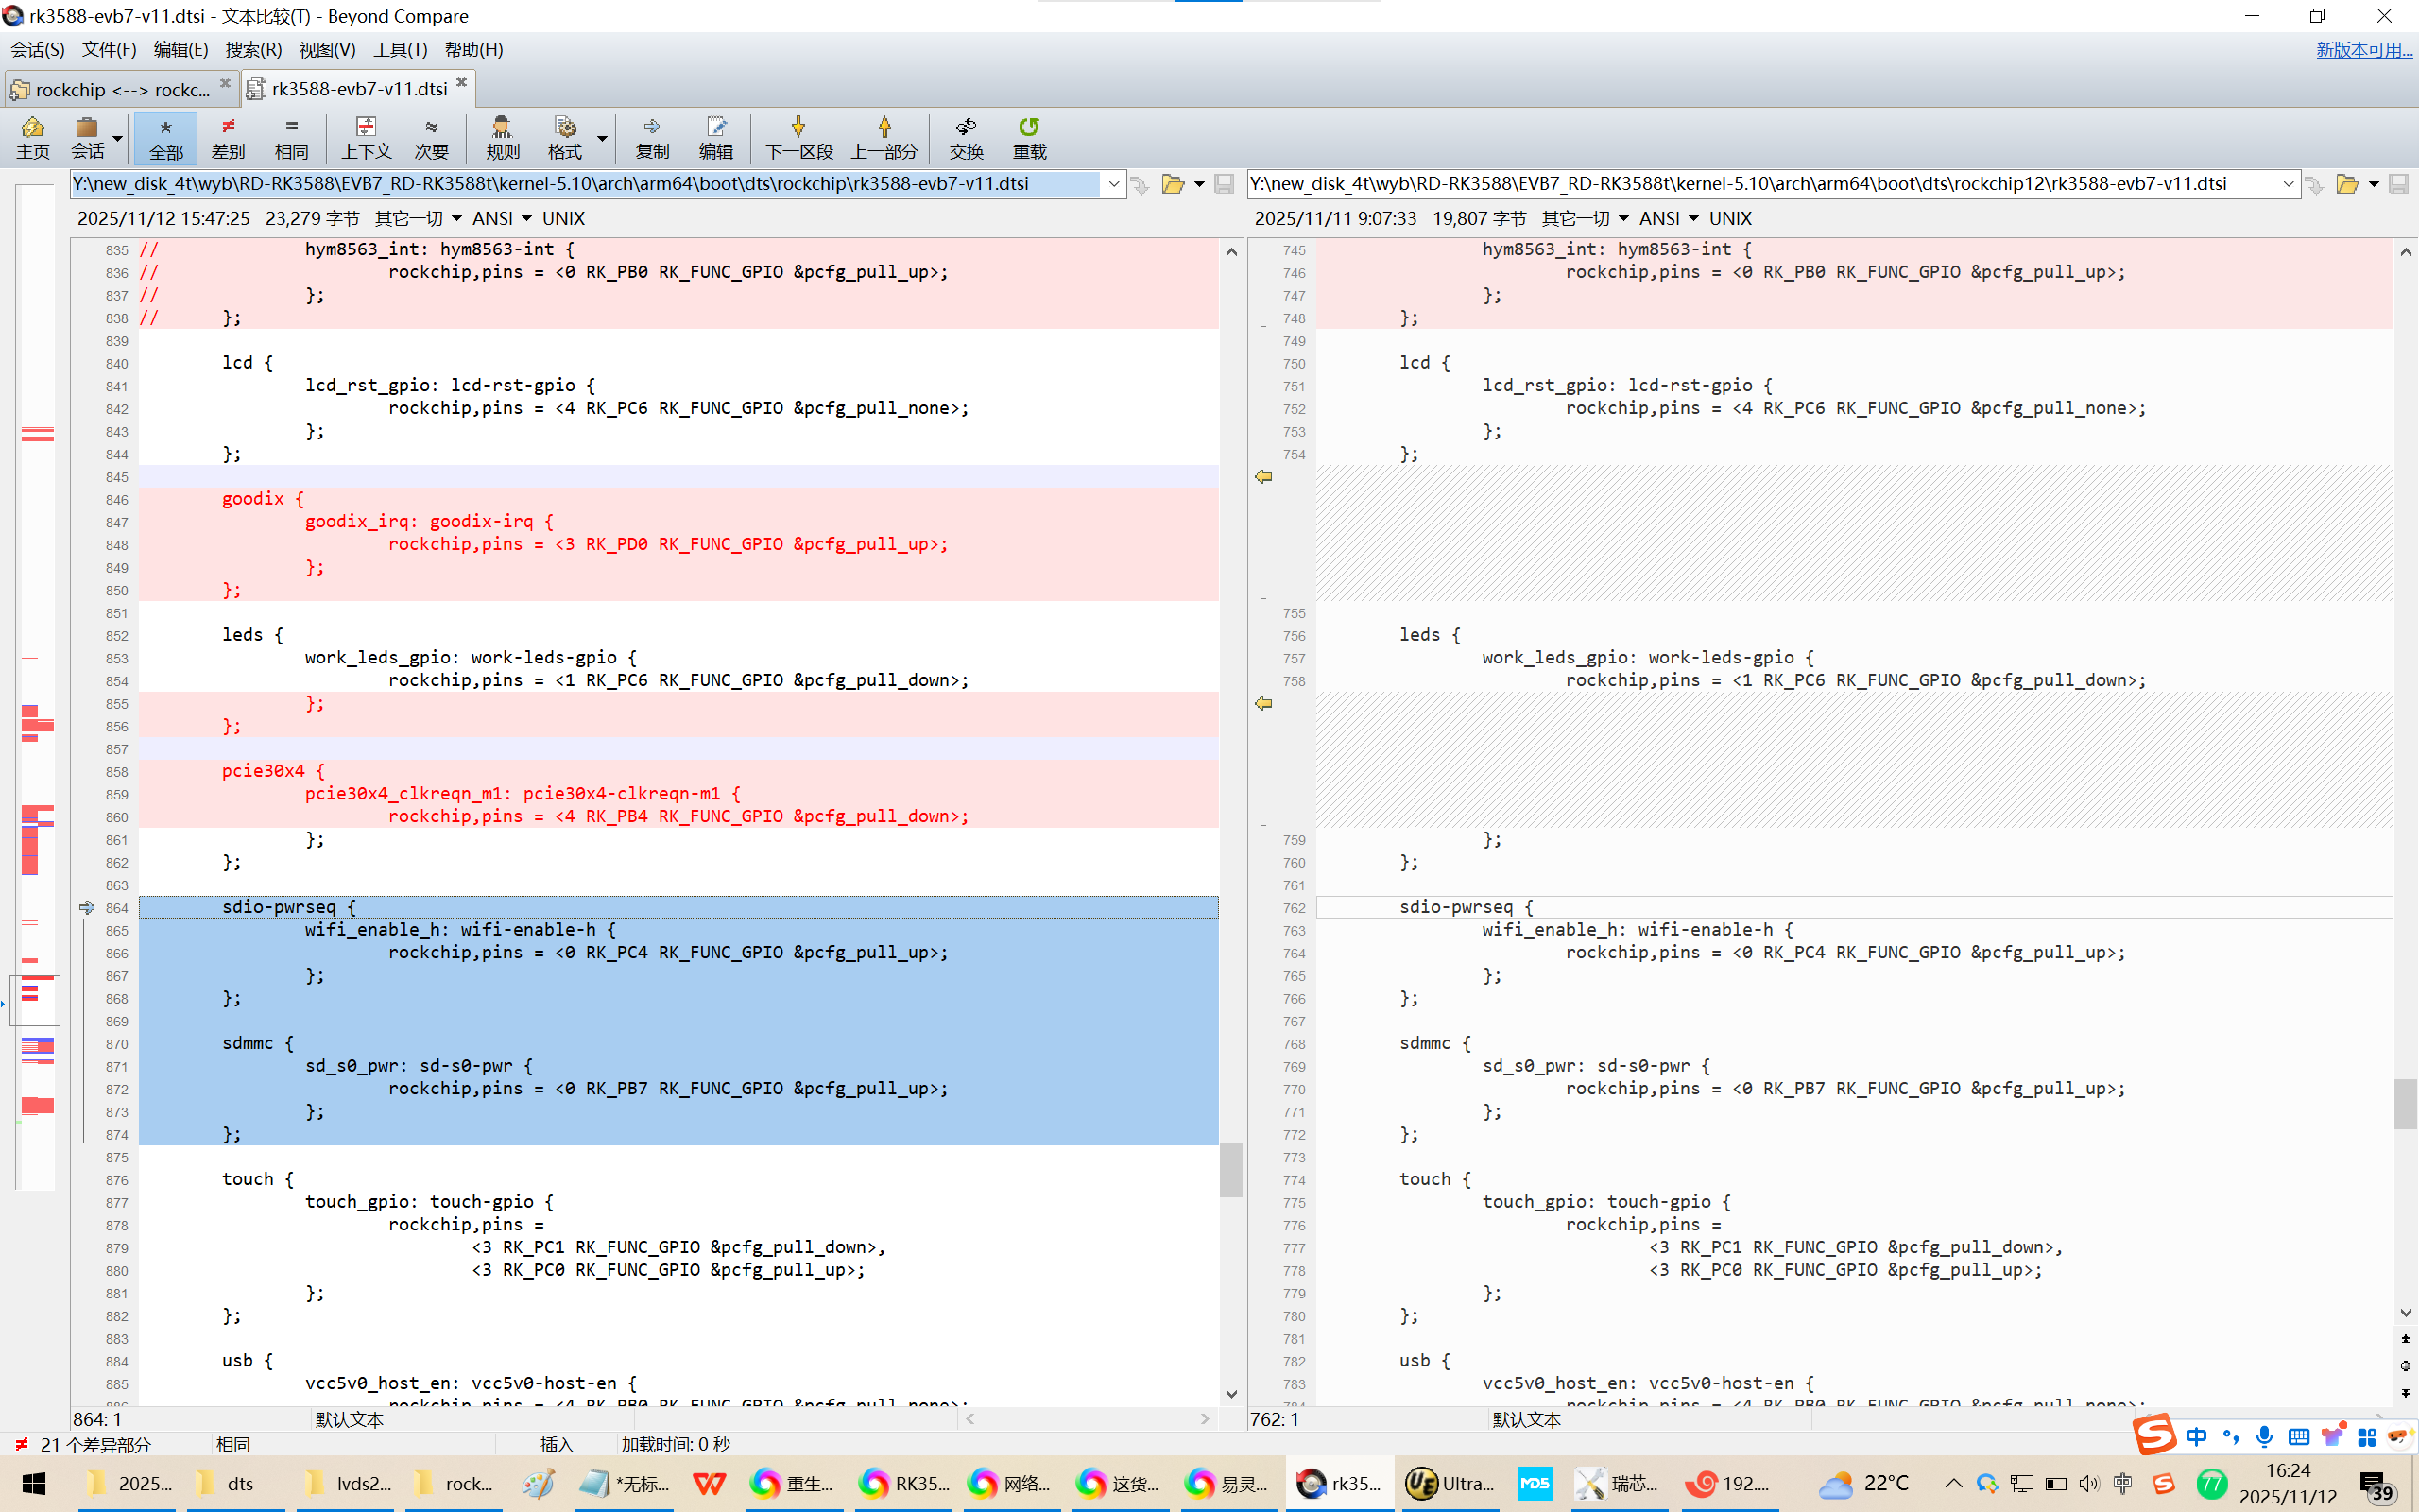Open the Tools (工具) menu
This screenshot has height=1512, width=2419.
click(x=399, y=49)
